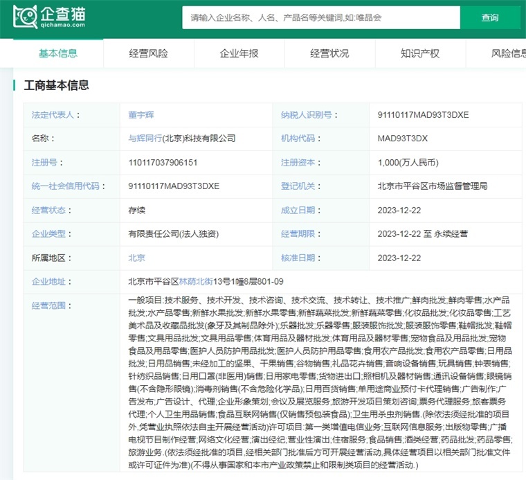Click the 名称 row label
The image size is (526, 480).
tap(43, 139)
